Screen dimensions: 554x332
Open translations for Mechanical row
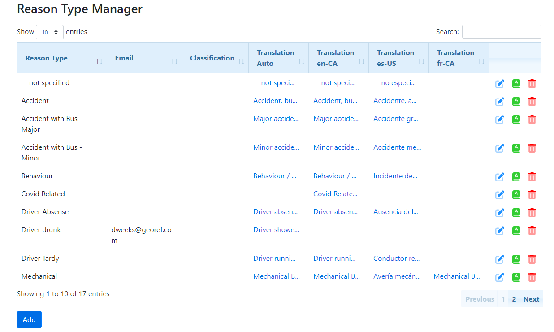516,277
